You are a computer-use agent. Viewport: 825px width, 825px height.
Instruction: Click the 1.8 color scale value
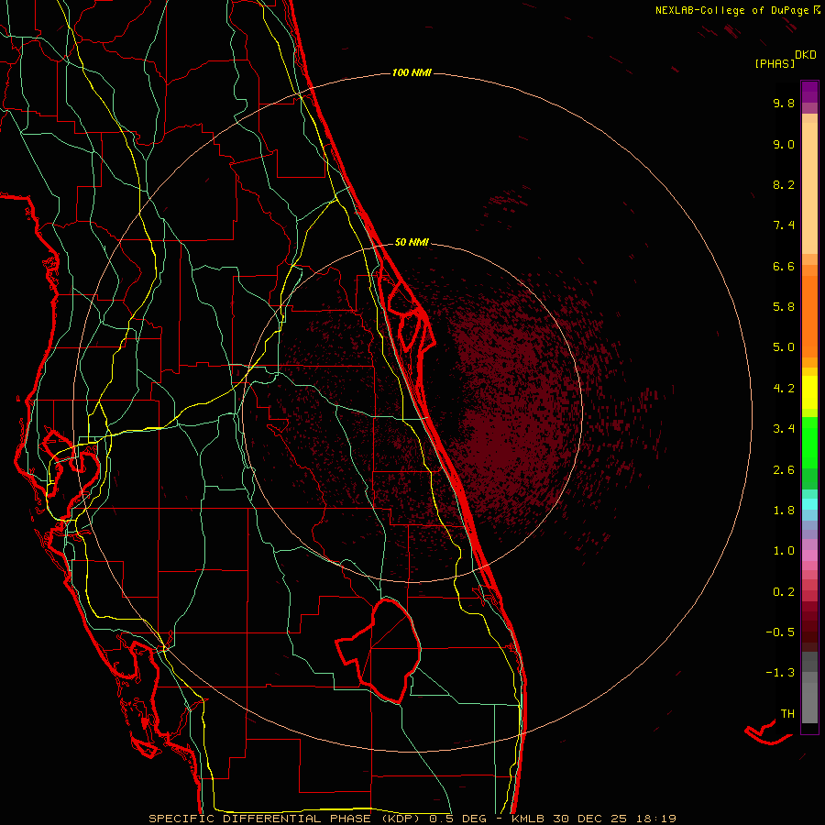784,511
